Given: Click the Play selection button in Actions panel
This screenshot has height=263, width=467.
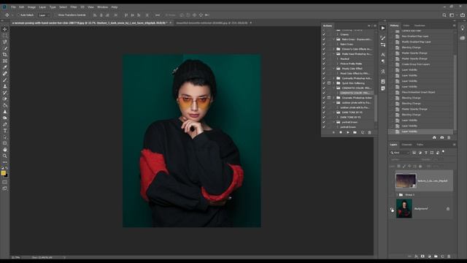Looking at the screenshot, I should pyautogui.click(x=348, y=132).
